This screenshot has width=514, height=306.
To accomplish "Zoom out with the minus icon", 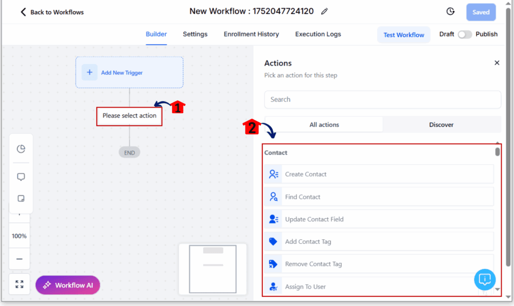I will (x=20, y=259).
